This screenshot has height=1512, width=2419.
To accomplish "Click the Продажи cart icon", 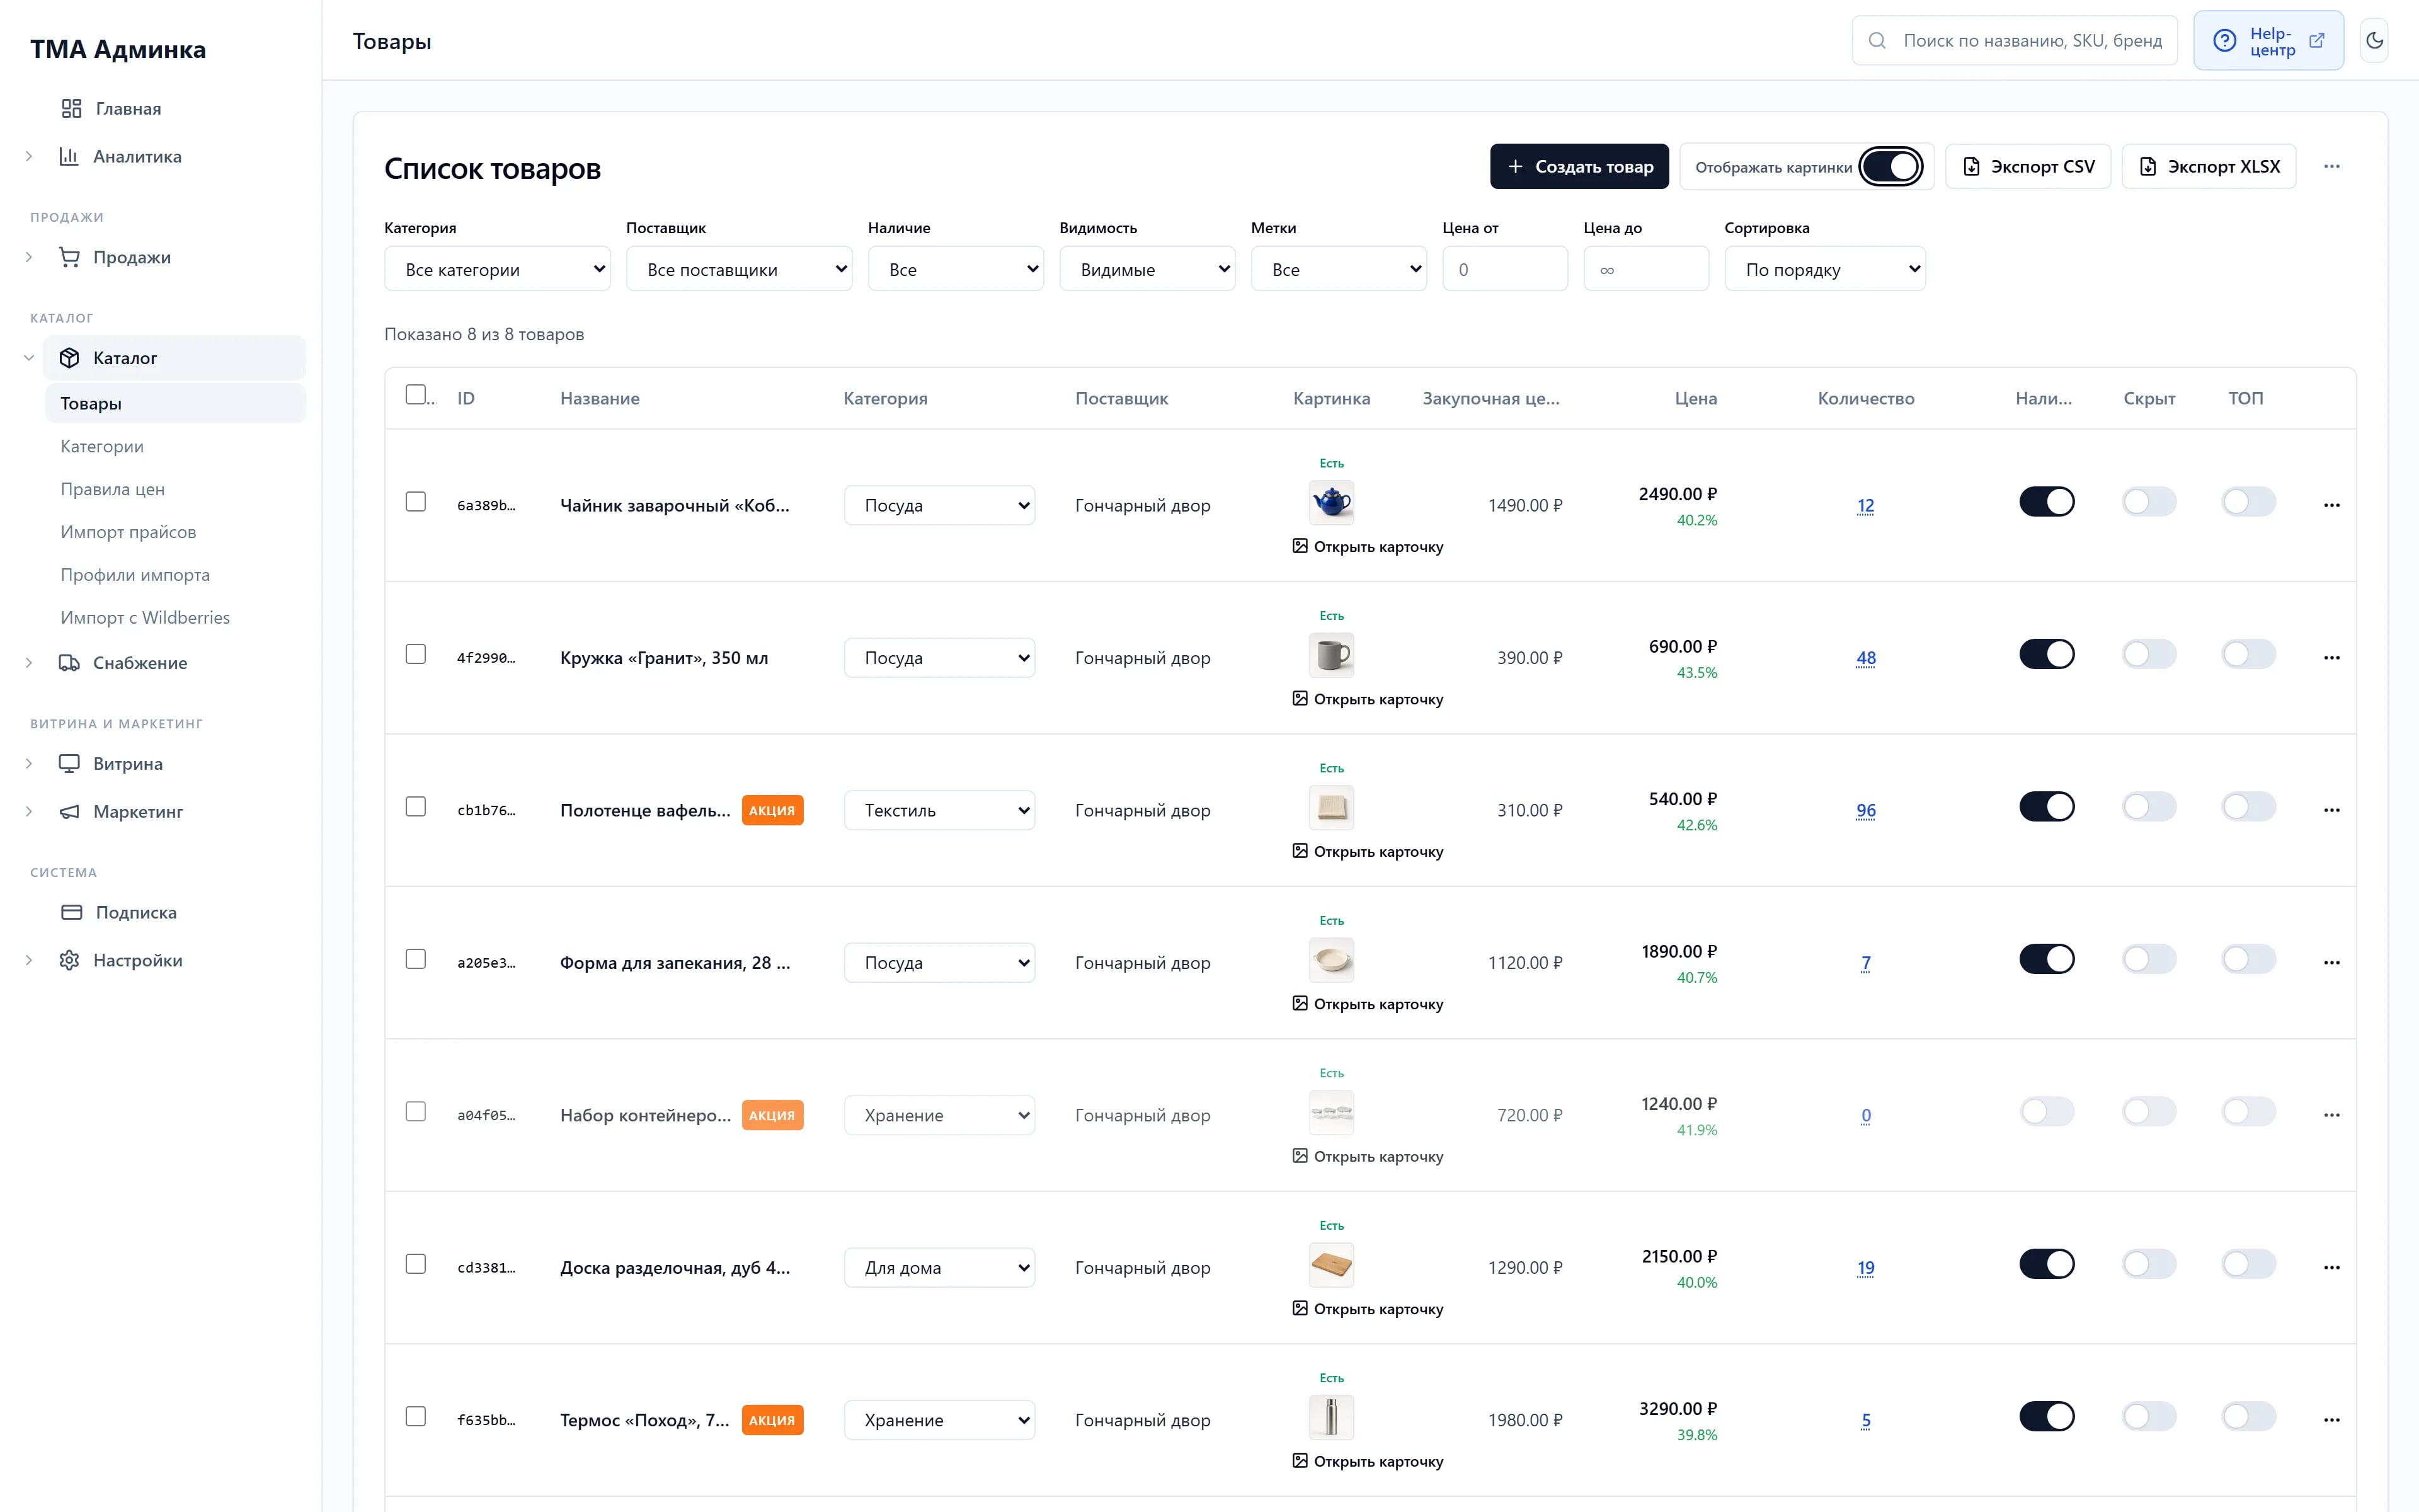I will (x=69, y=257).
